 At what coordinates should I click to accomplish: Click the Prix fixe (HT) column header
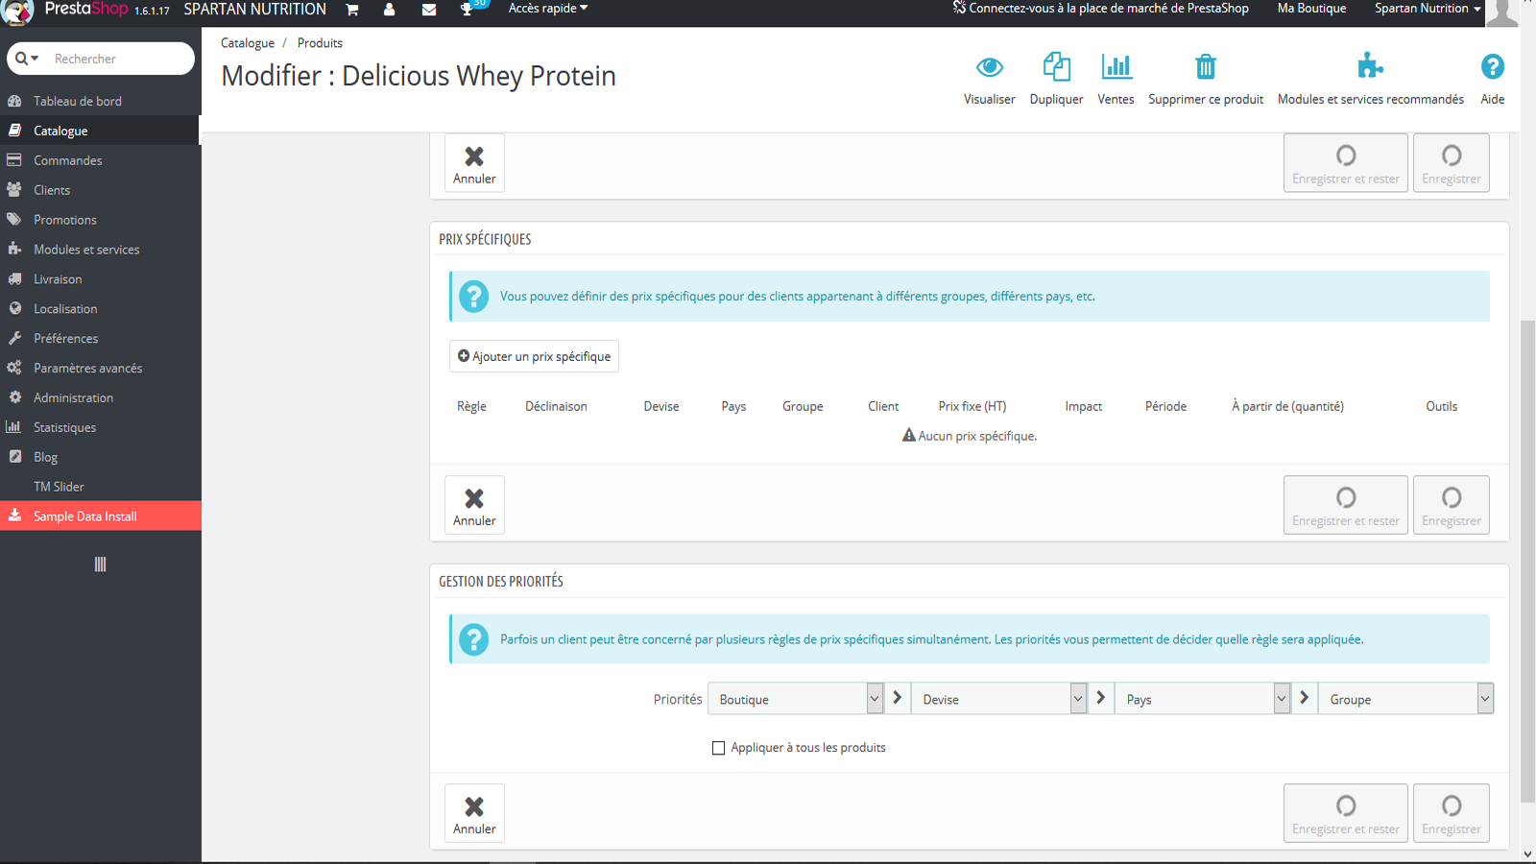pyautogui.click(x=972, y=406)
